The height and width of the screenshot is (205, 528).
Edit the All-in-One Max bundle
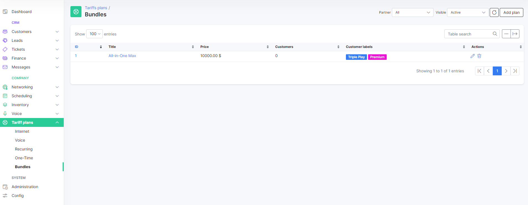473,56
